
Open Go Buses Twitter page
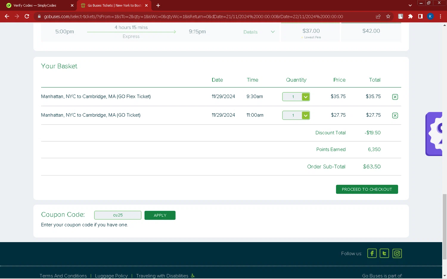[x=384, y=253]
